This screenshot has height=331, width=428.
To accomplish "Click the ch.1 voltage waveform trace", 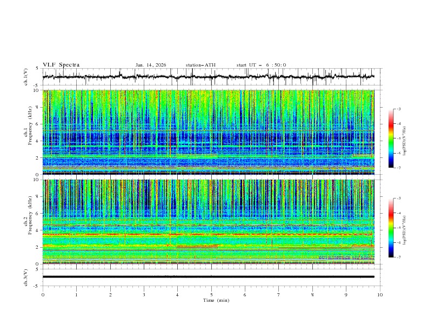I will tap(208, 77).
